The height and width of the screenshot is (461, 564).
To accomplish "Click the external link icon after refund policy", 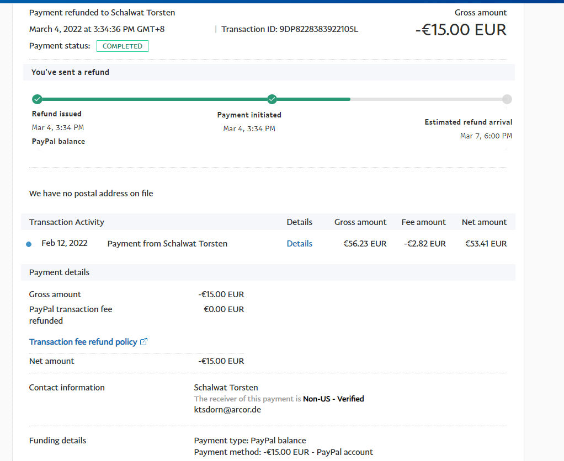I will 144,342.
